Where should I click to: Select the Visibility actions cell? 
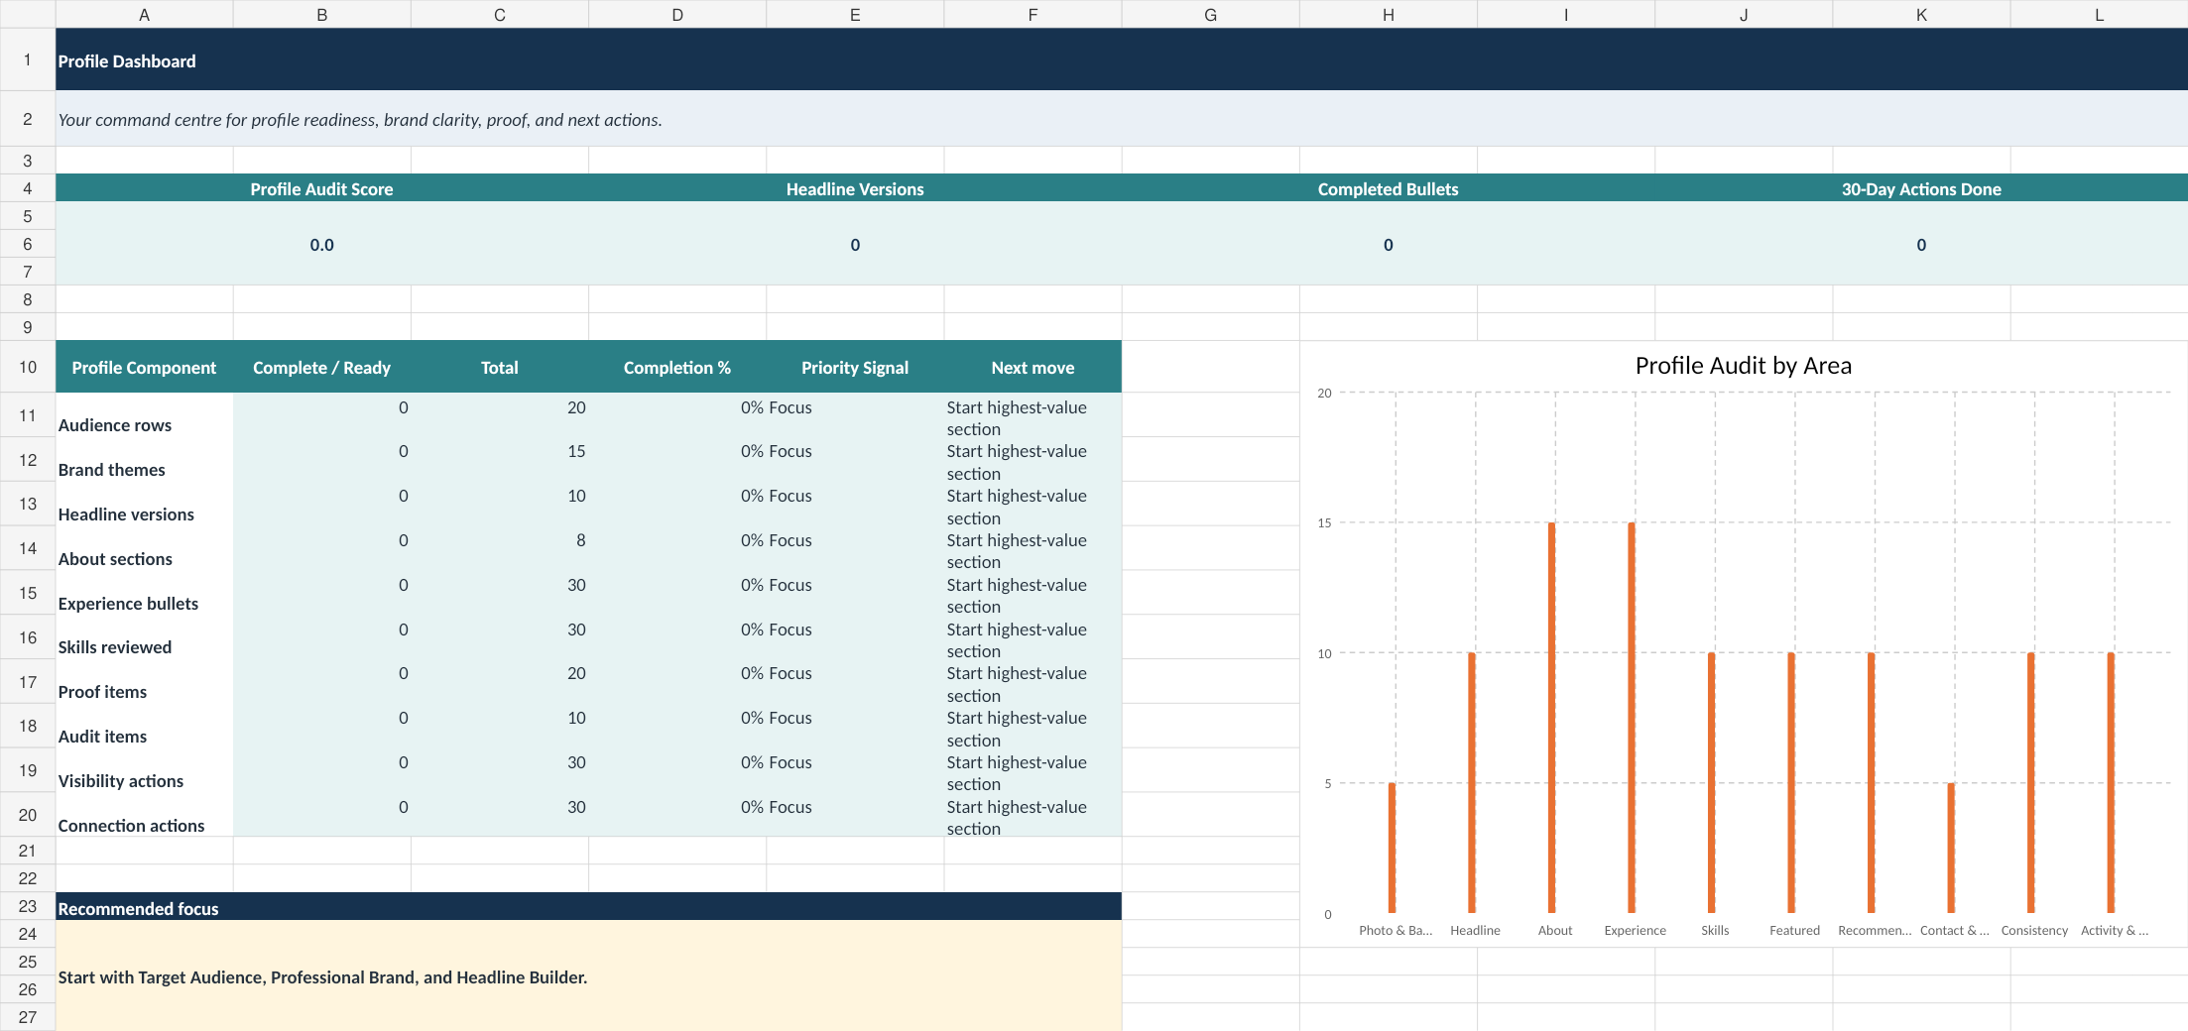click(144, 770)
